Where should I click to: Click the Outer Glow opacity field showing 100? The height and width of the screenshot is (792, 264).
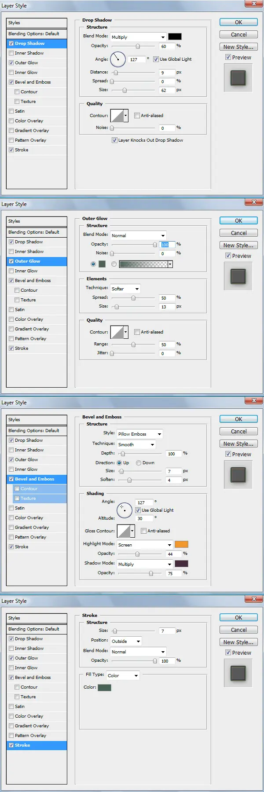167,245
